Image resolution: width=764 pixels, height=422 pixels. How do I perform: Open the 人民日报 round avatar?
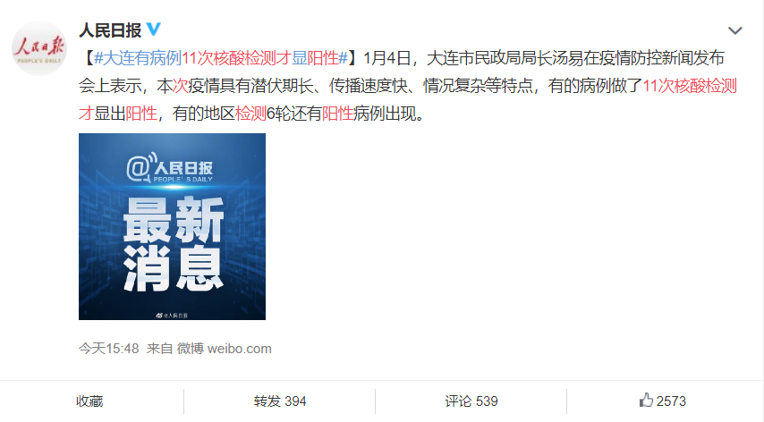[39, 48]
